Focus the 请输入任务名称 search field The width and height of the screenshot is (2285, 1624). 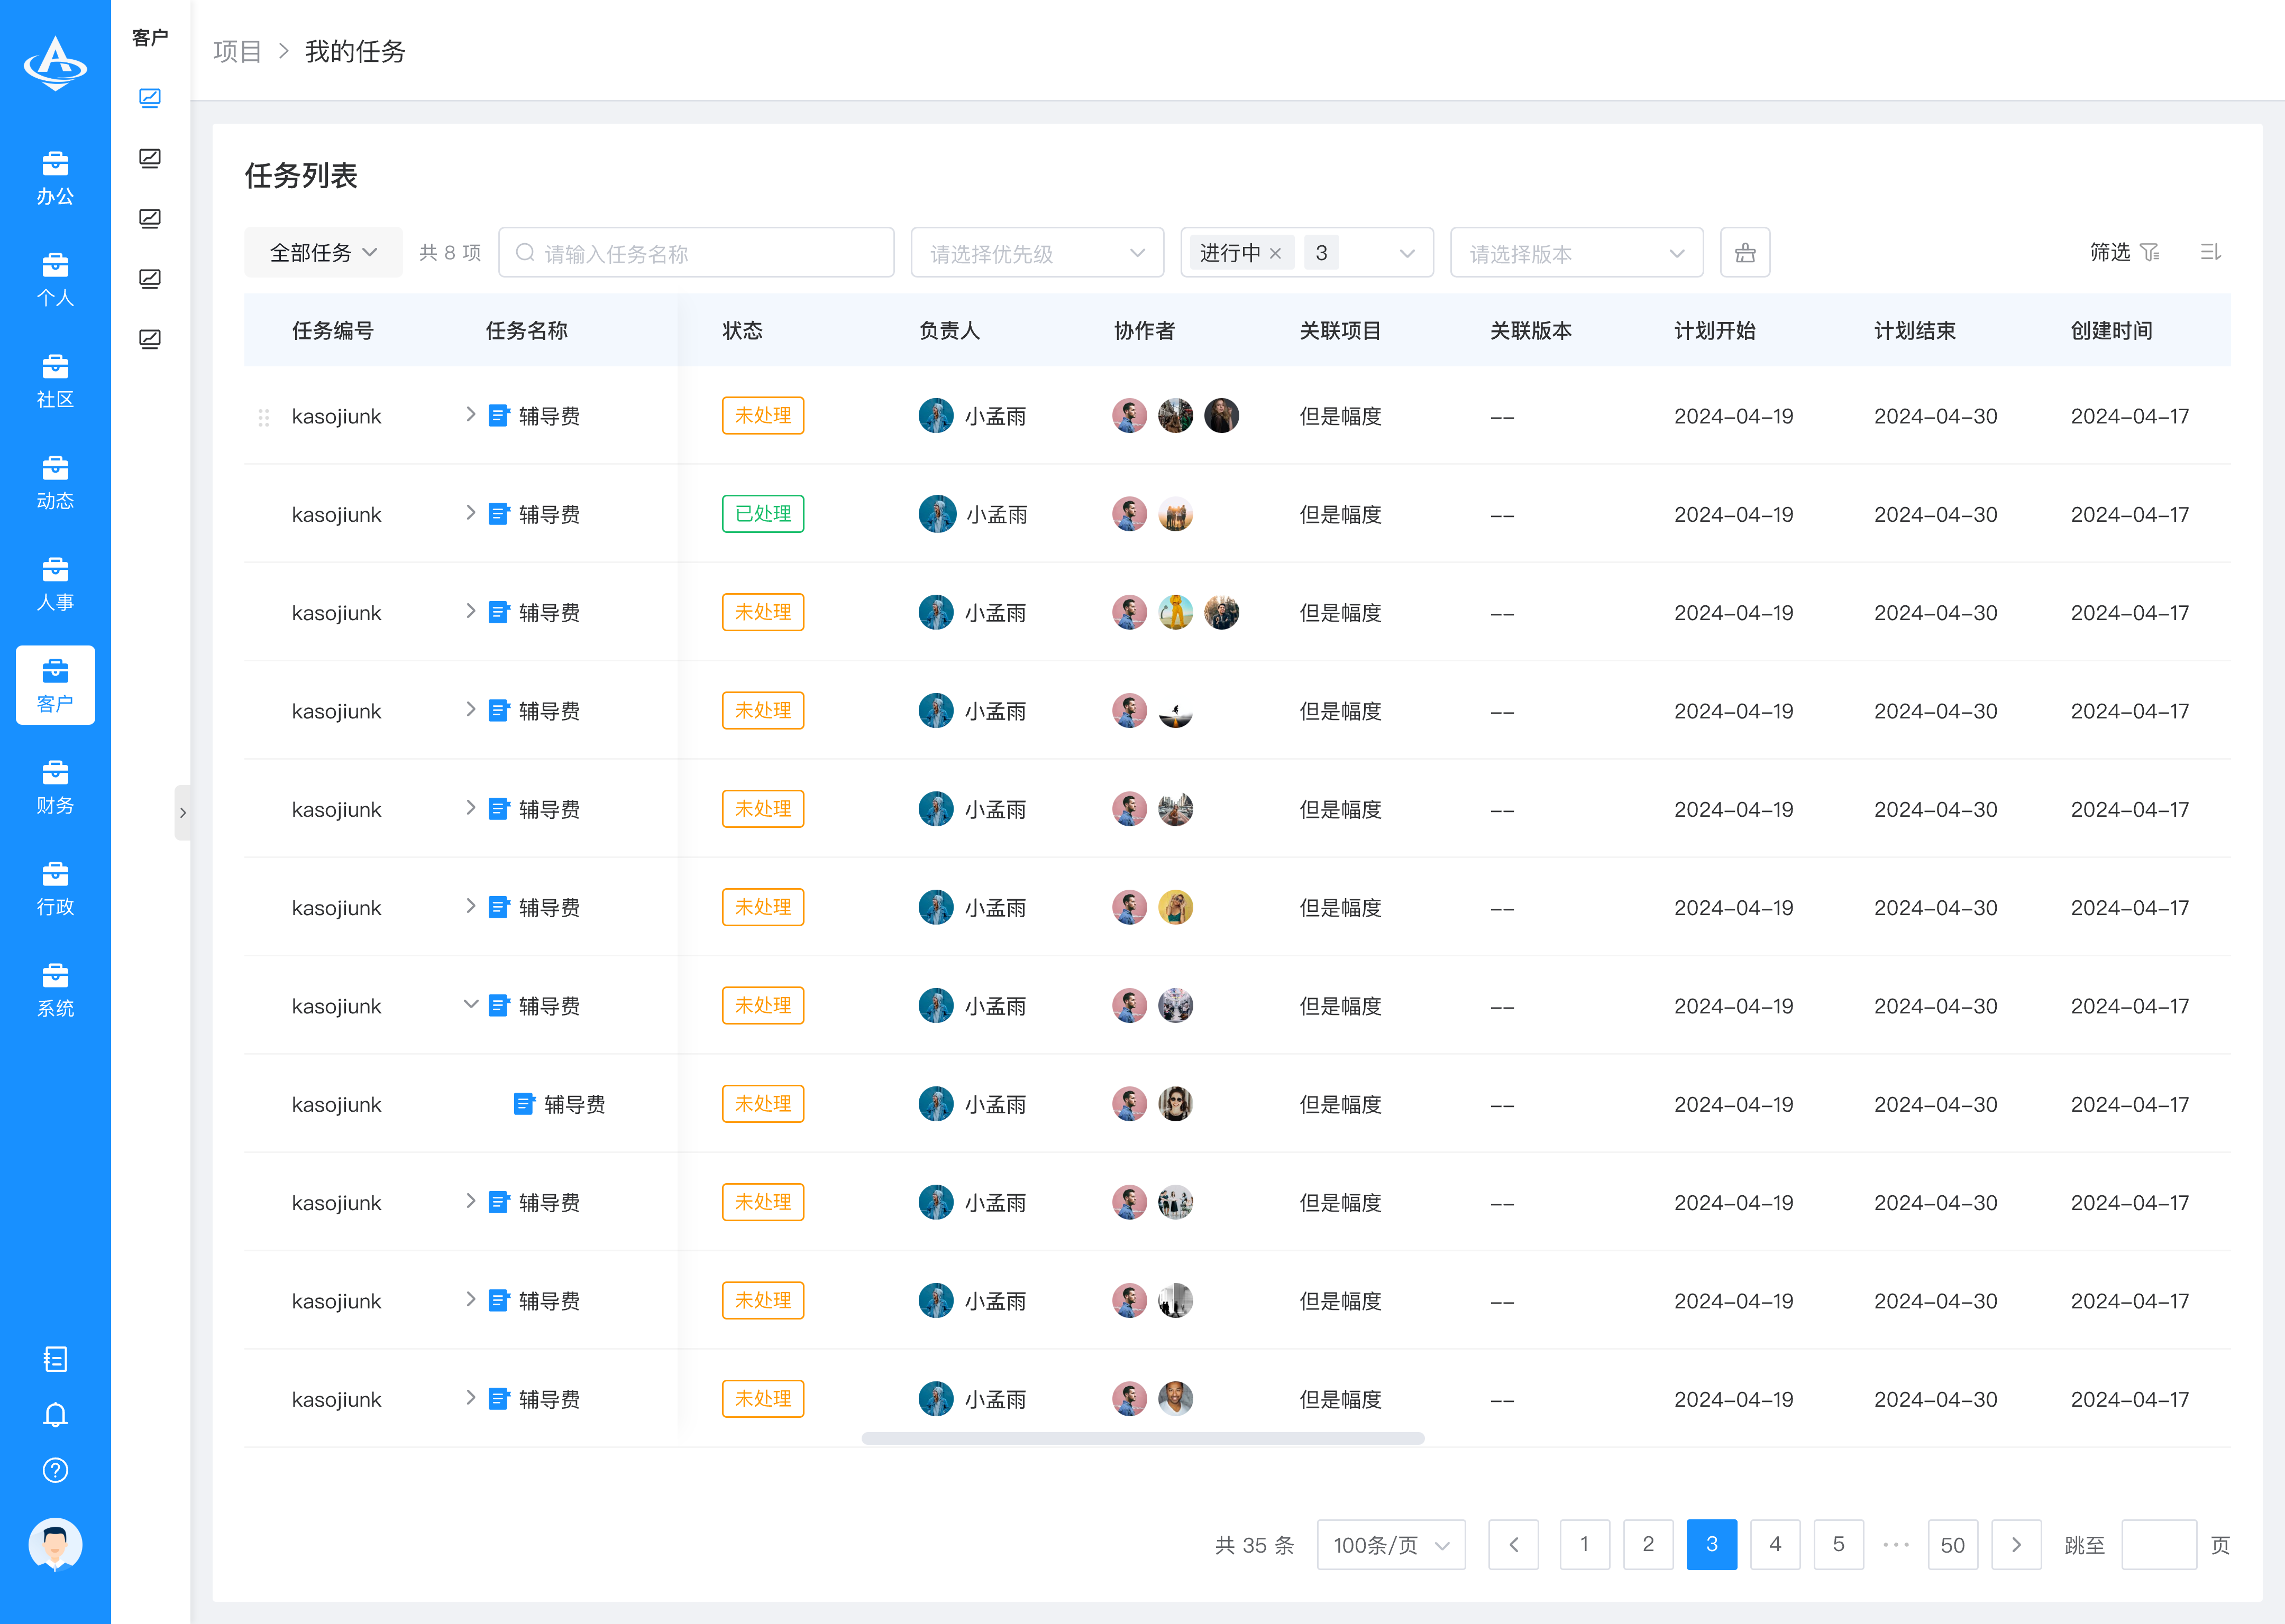pyautogui.click(x=696, y=253)
